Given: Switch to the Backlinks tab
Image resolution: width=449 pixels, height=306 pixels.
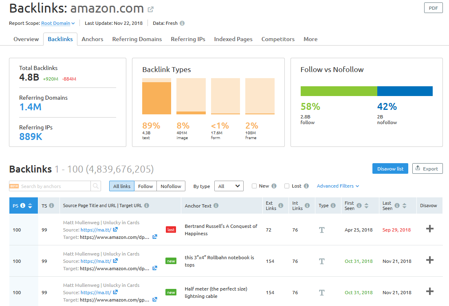Looking at the screenshot, I should tap(60, 39).
